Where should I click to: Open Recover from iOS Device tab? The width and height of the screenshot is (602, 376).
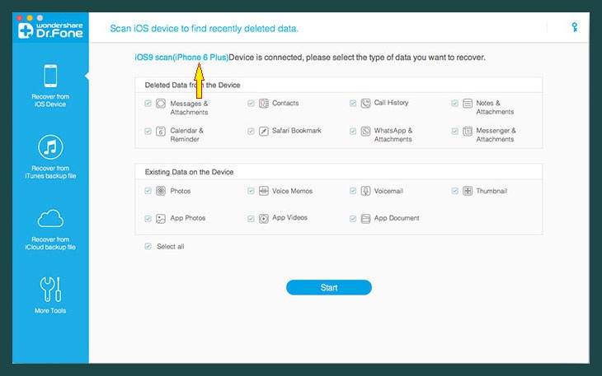tap(50, 86)
